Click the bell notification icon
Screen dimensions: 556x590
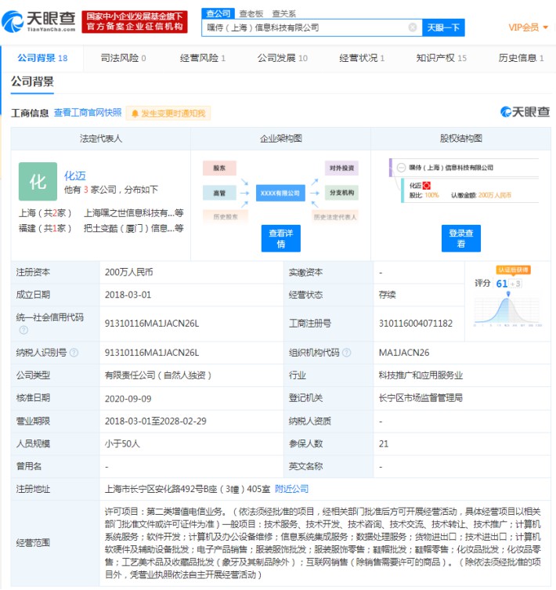click(x=135, y=114)
